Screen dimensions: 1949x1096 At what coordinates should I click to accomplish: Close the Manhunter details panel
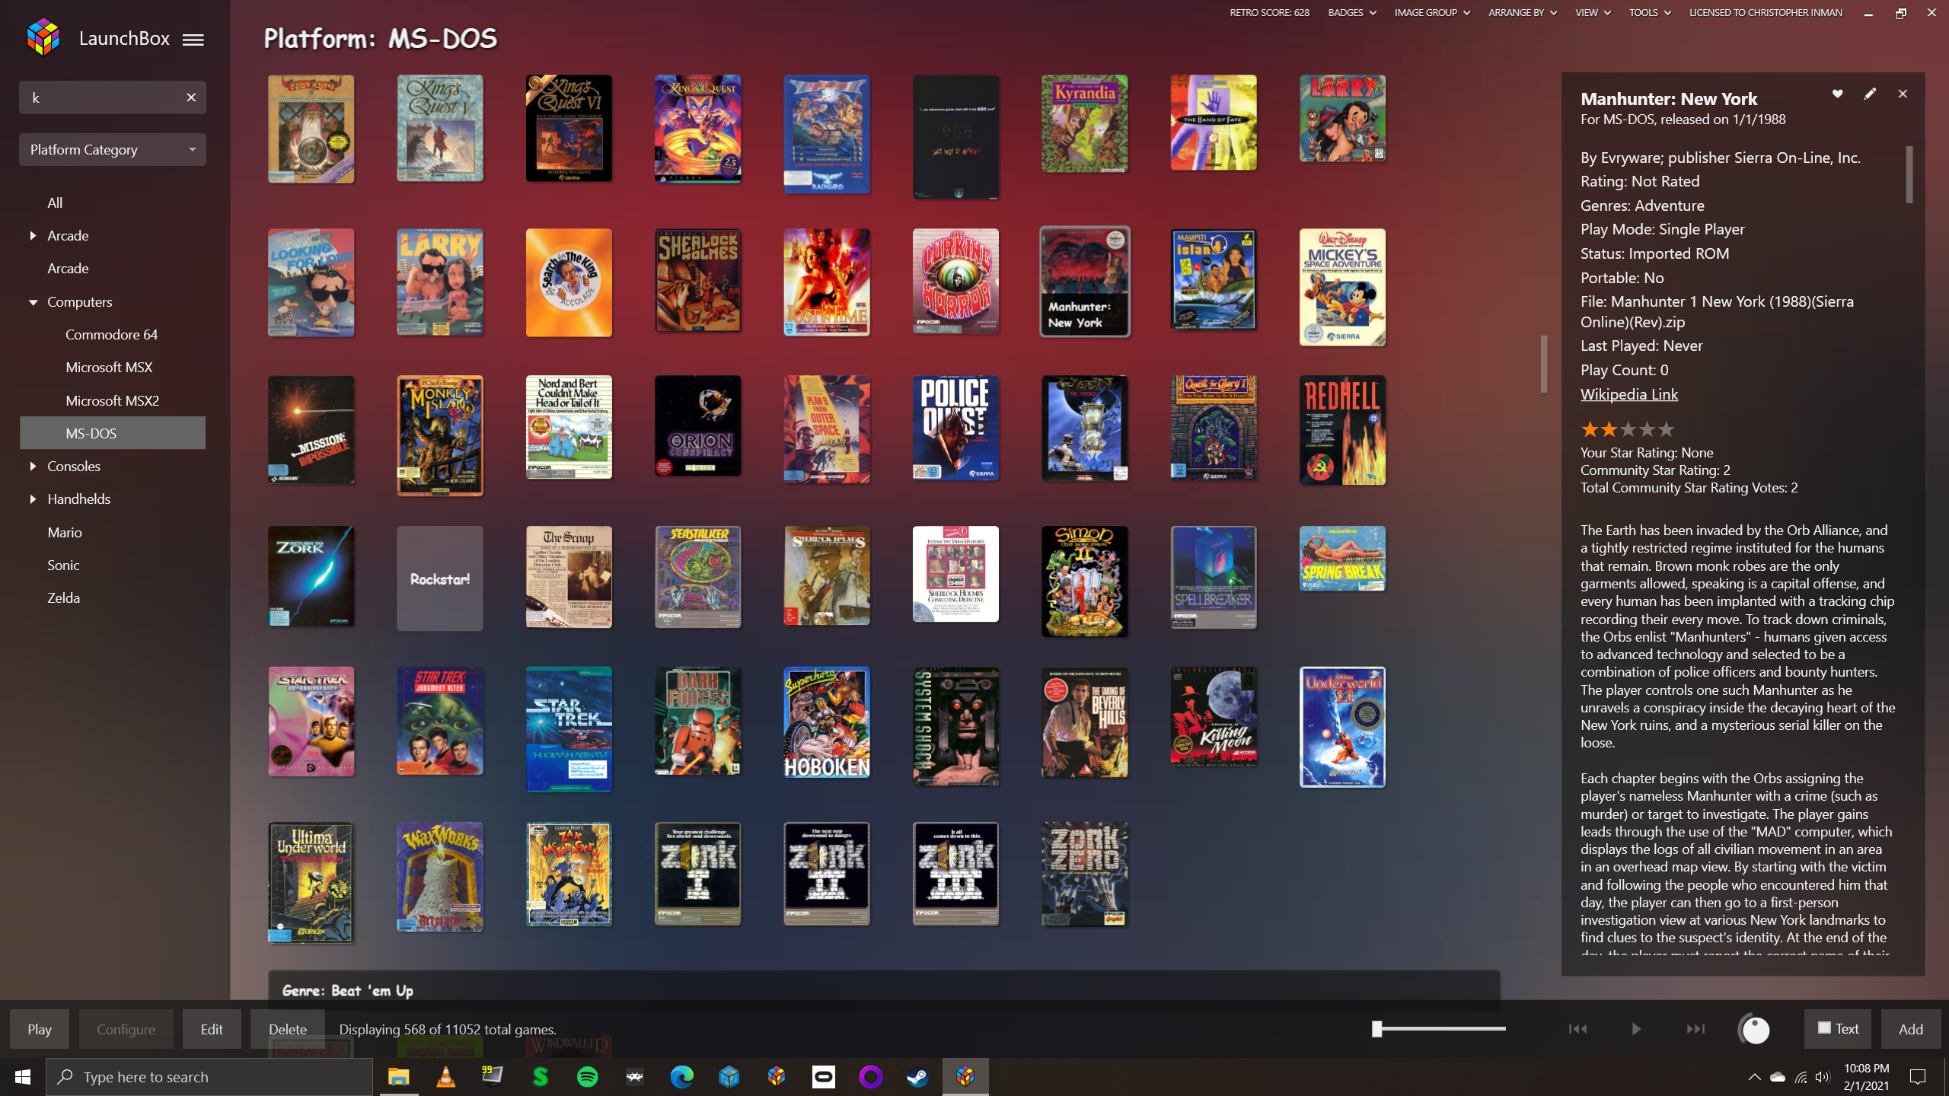tap(1903, 94)
